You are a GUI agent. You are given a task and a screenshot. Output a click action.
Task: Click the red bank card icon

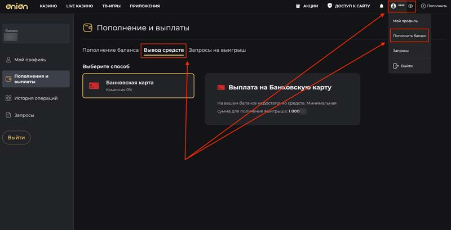[x=94, y=85]
